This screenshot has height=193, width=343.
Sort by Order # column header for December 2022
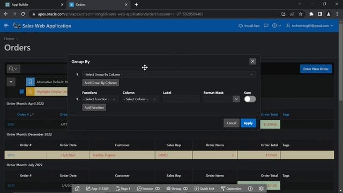(x=25, y=145)
